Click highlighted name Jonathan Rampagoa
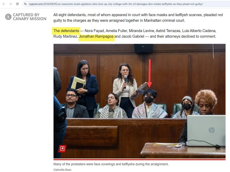 point(96,36)
